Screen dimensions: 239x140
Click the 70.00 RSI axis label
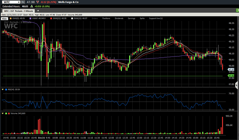click(x=231, y=94)
